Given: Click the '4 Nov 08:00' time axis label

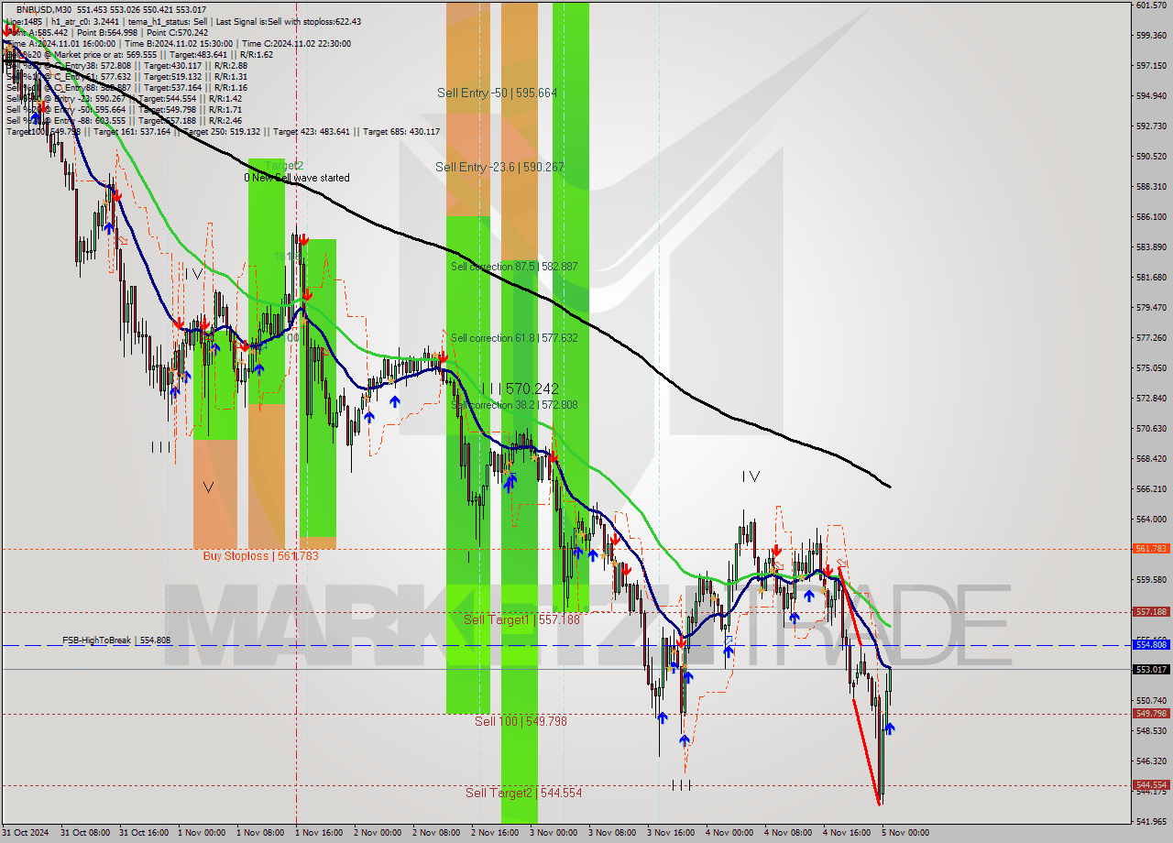Looking at the screenshot, I should [x=790, y=833].
